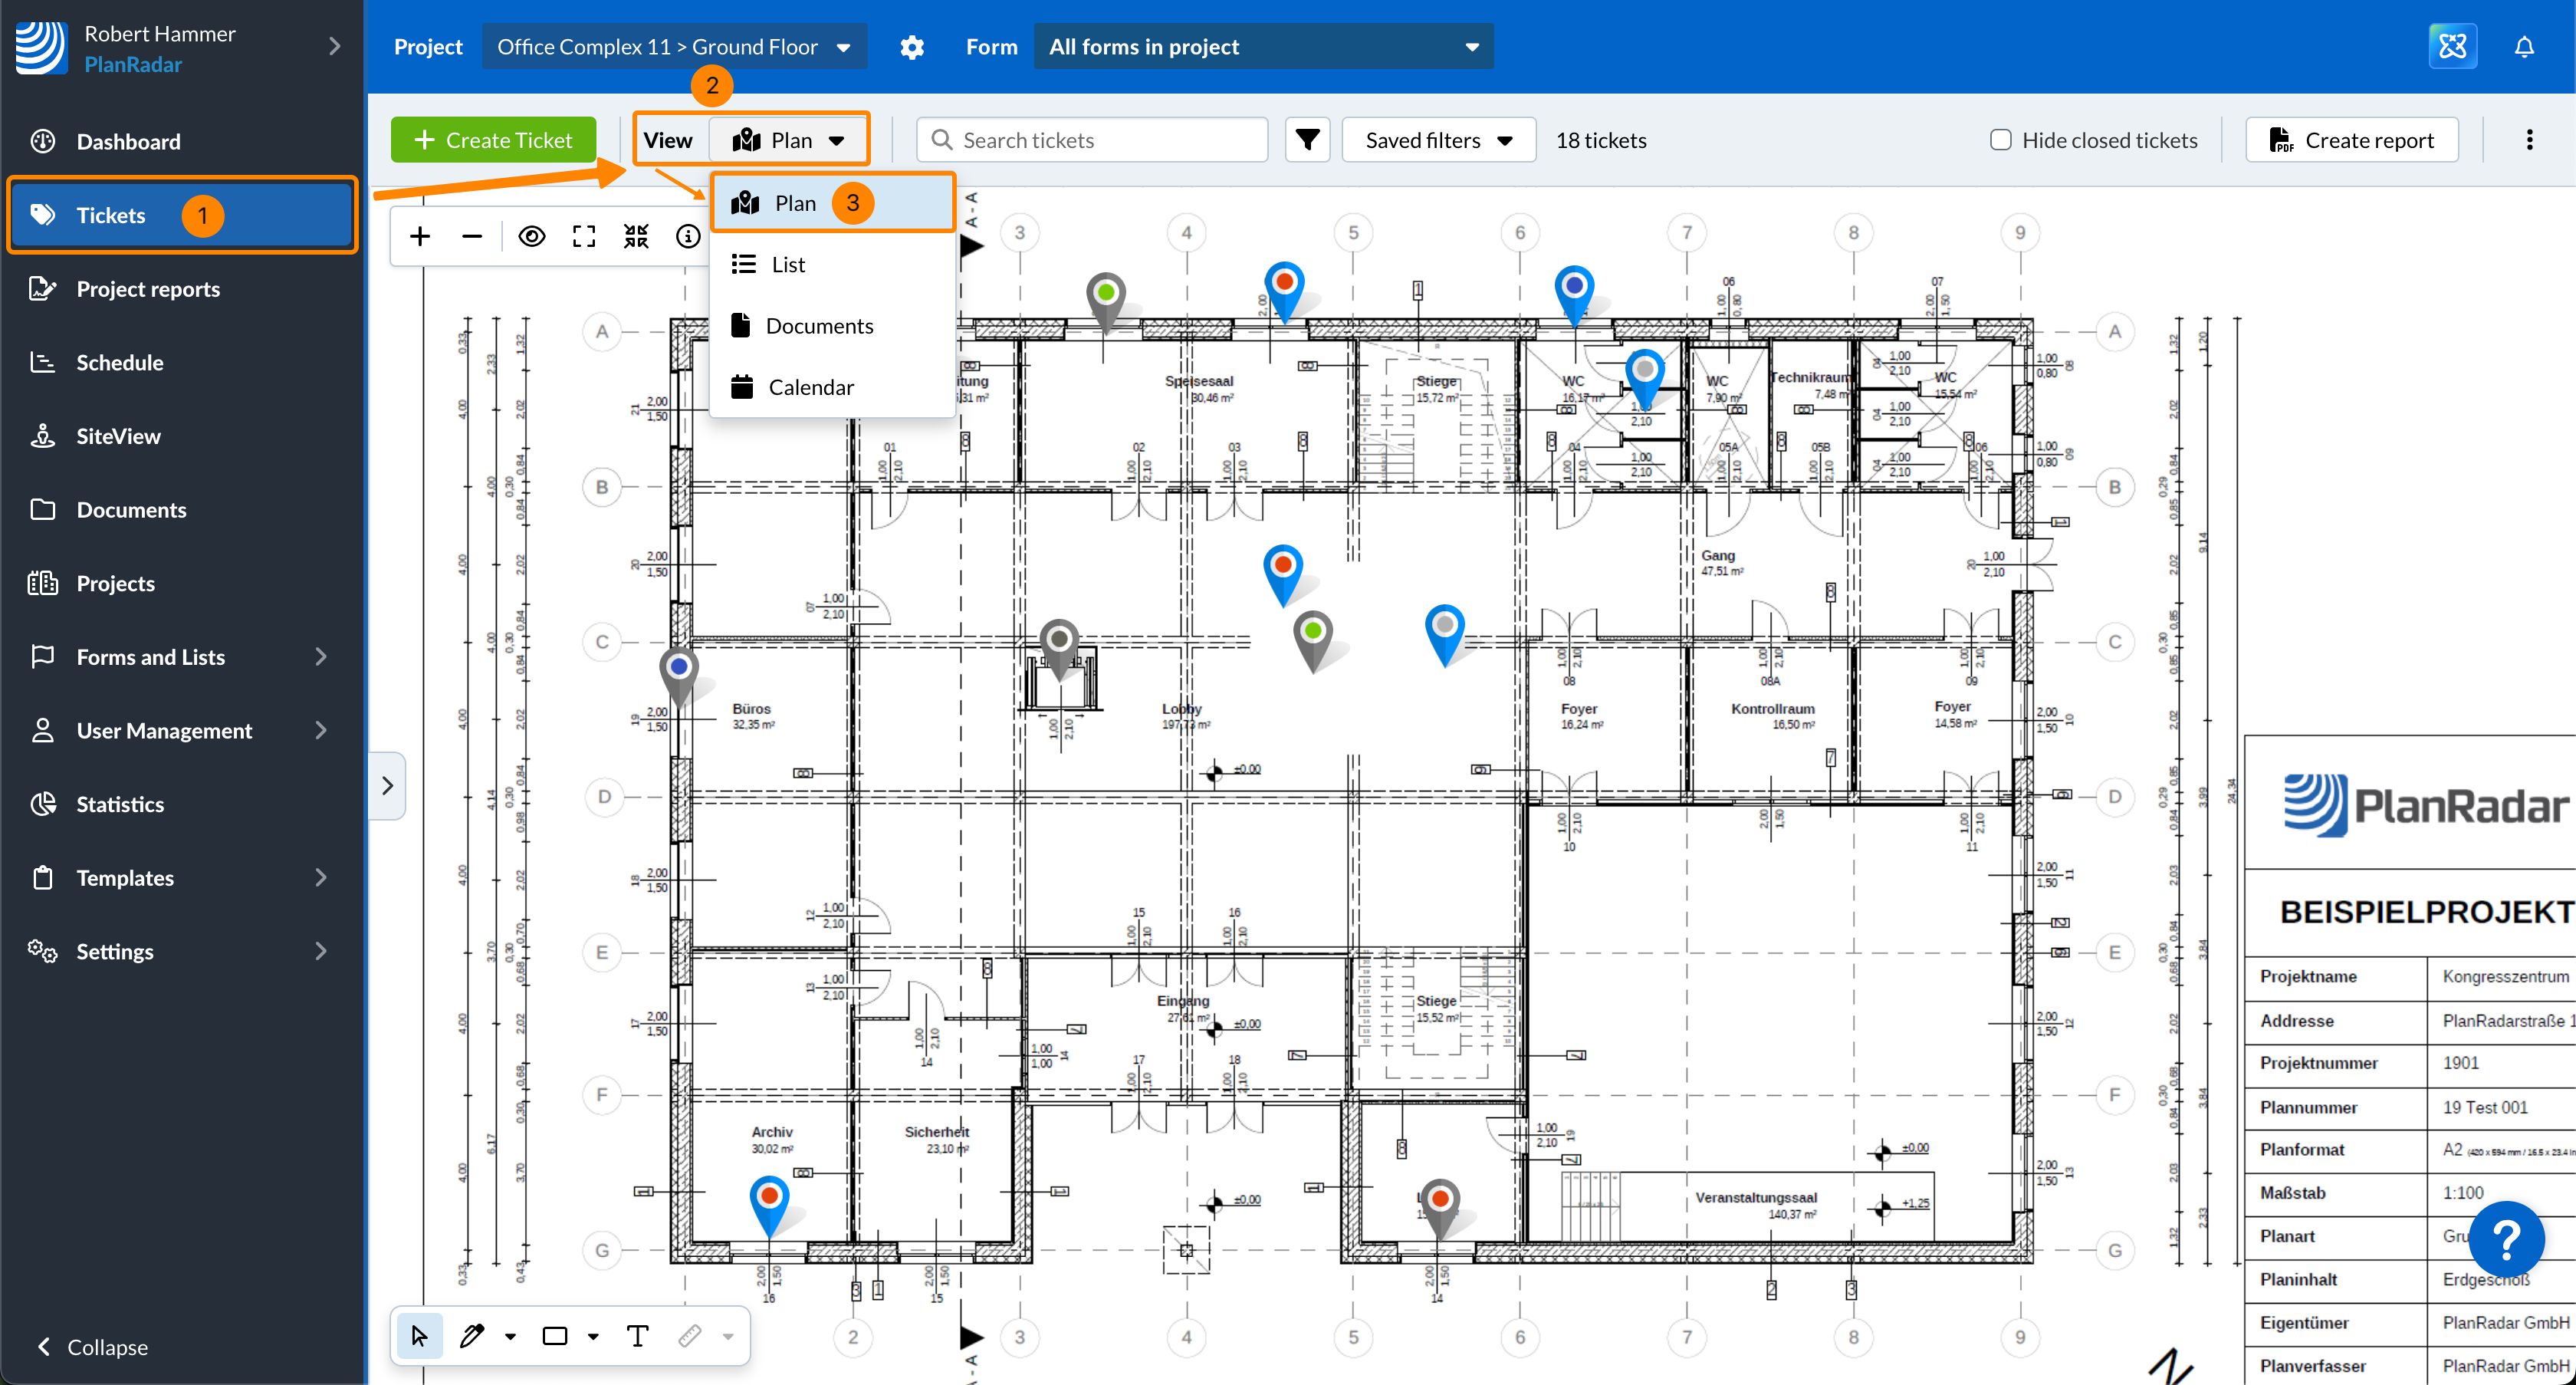Choose List from the view menu
The width and height of the screenshot is (2576, 1385).
[787, 265]
